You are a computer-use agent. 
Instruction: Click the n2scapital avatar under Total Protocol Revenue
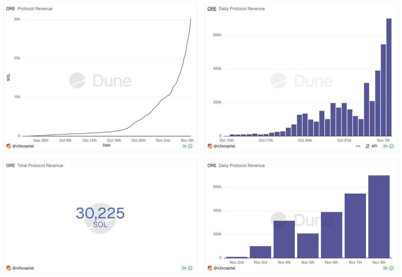click(9, 268)
